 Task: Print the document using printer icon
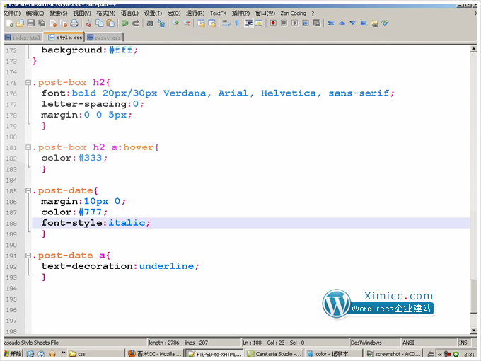click(74, 23)
